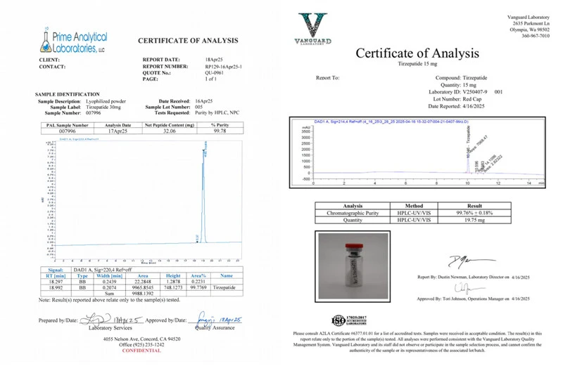
Task: Click the Vanguard Laboratory phone number 360-967-7010
Action: [x=536, y=36]
